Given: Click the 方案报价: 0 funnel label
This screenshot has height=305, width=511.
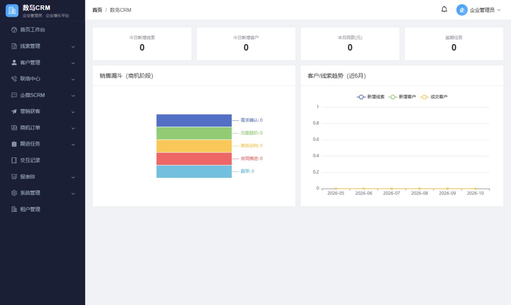Looking at the screenshot, I should [x=251, y=133].
